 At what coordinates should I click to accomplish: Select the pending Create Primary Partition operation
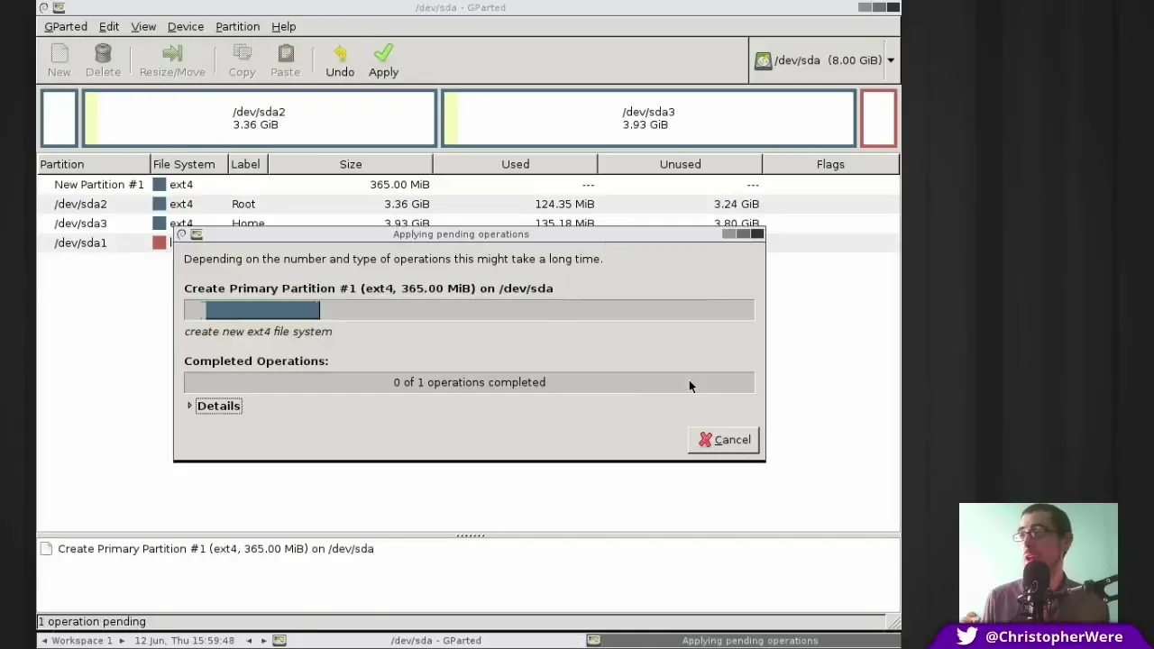tap(215, 548)
